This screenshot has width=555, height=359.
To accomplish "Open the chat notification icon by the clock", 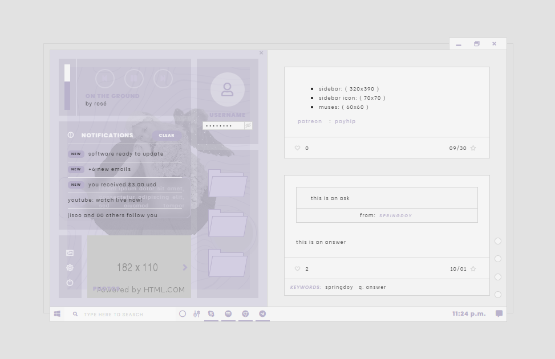I will (499, 314).
